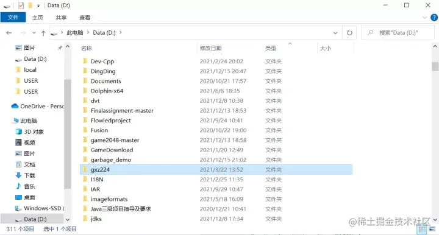Switch to details view icon in status bar

pos(422,230)
